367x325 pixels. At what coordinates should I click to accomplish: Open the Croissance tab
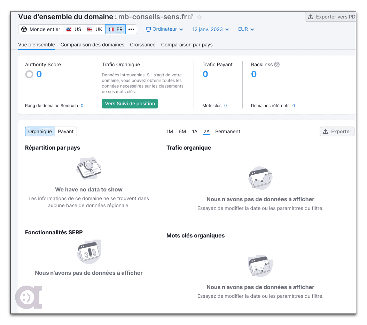[143, 45]
